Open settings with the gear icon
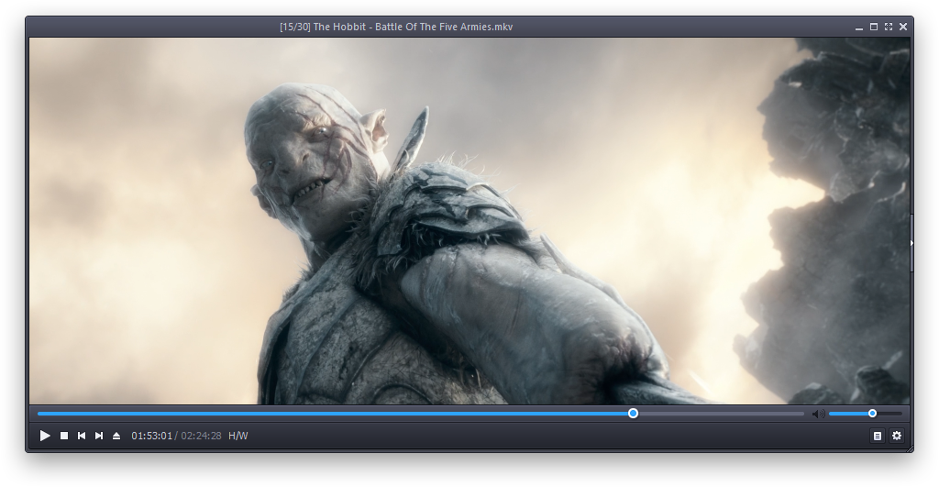939x487 pixels. [x=897, y=436]
